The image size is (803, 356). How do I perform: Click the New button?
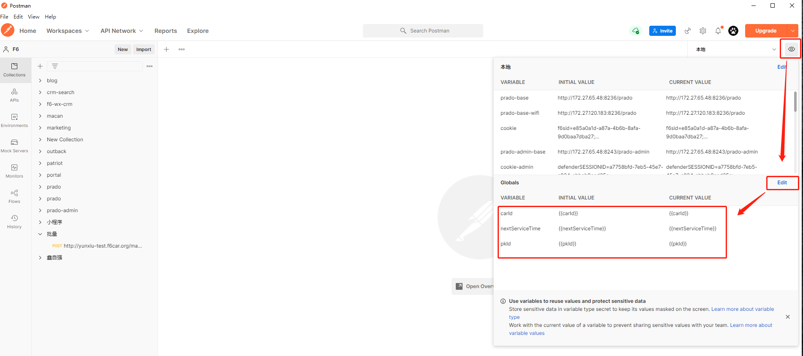[x=123, y=49]
